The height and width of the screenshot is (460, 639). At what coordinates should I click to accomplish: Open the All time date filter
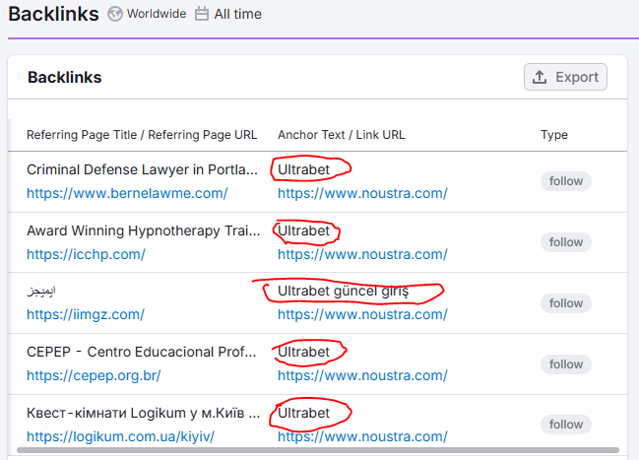click(228, 14)
